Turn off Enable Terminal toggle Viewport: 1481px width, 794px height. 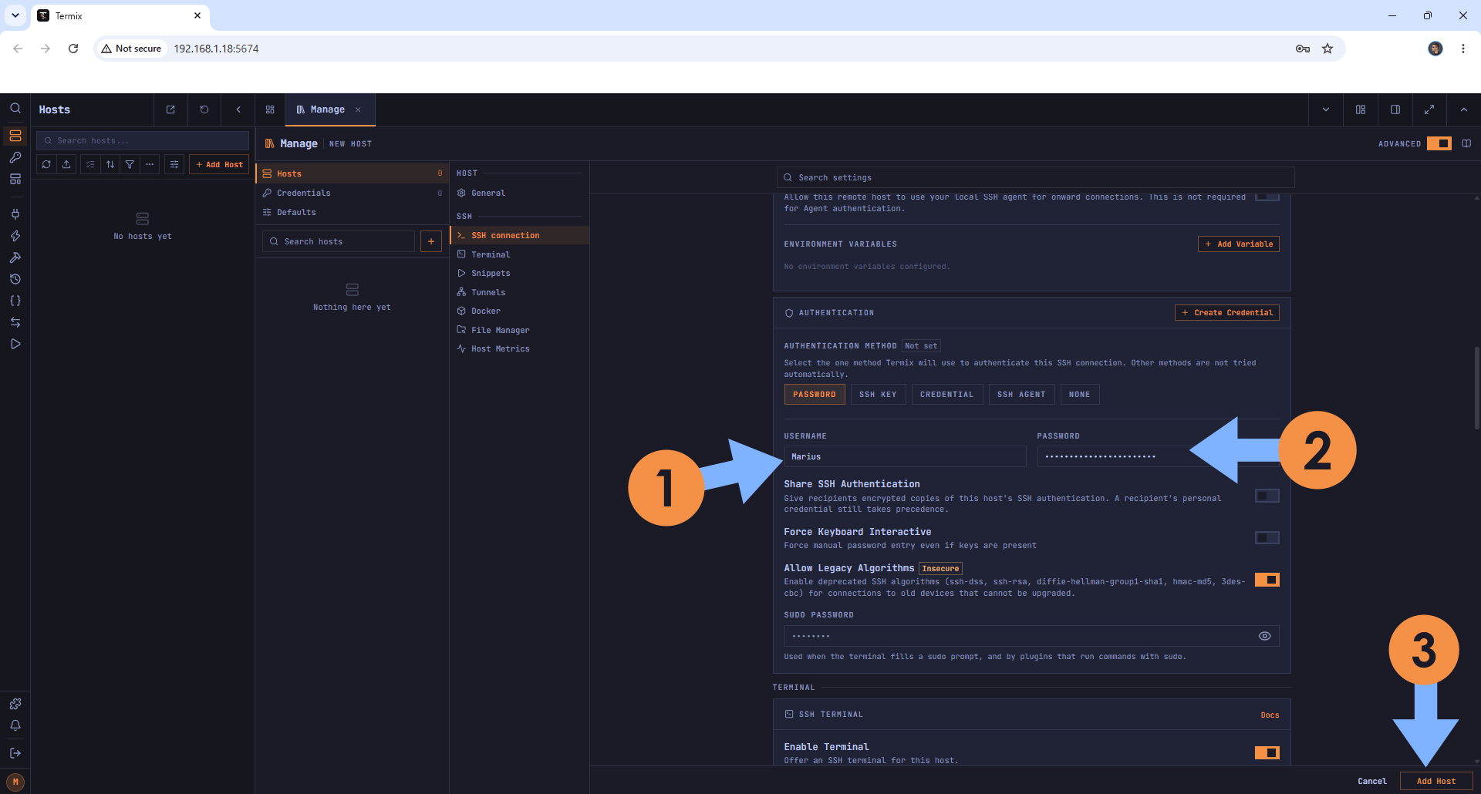(1267, 752)
